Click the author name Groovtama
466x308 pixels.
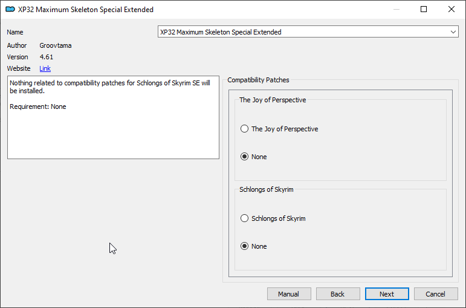click(x=56, y=45)
